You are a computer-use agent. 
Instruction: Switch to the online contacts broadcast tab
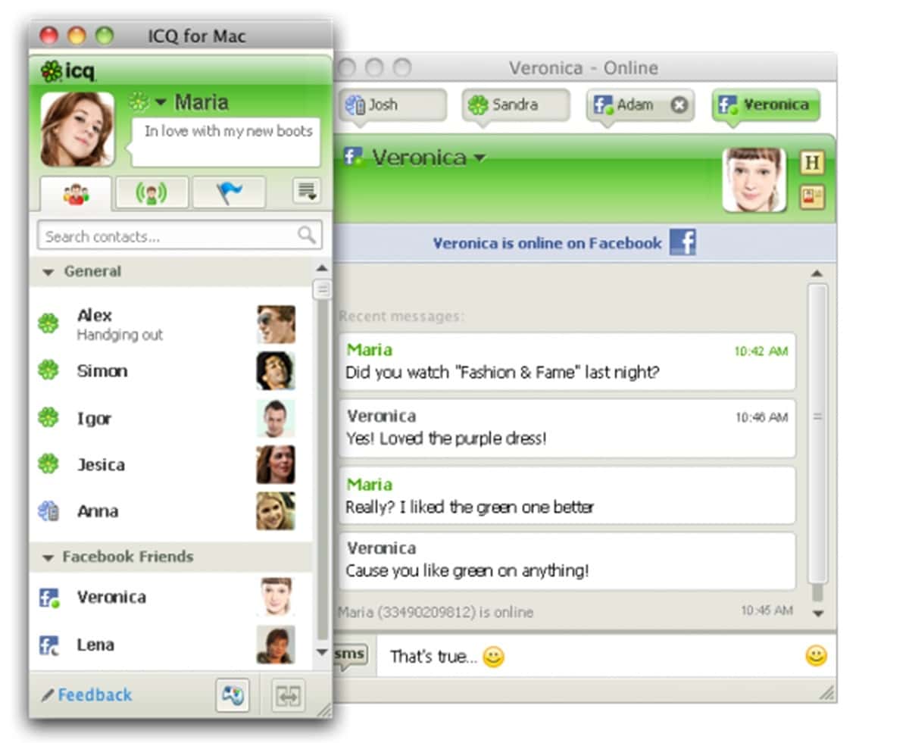(151, 193)
